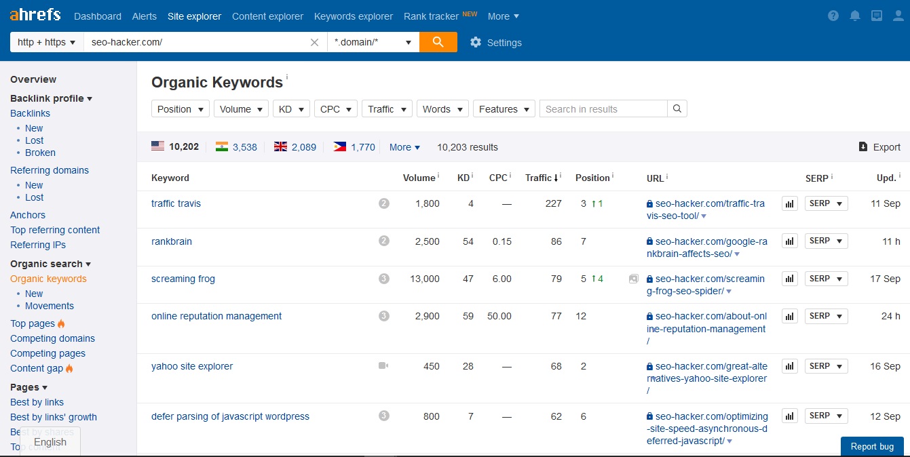Open SERP dropdown for rankbrain row
910x457 pixels.
pos(826,241)
